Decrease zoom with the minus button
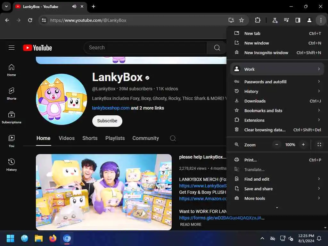Image resolution: width=328 pixels, height=246 pixels. pyautogui.click(x=276, y=144)
